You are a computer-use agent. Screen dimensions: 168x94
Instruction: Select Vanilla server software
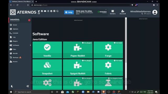coord(47,50)
